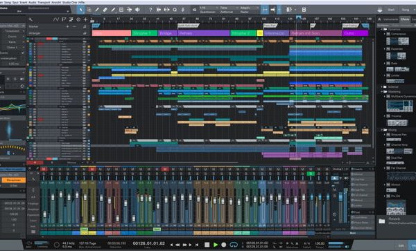Screen dimensions: 416x251
Task: Expand the Multiband Dynamics entry
Action: pyautogui.click(x=385, y=97)
